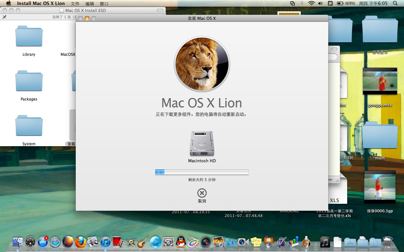The image size is (404, 252).
Task: Open System Preferences from the Dock
Action: pos(168,242)
